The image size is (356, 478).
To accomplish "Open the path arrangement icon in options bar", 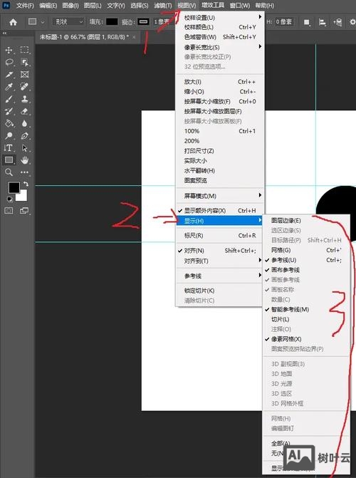I will click(337, 22).
